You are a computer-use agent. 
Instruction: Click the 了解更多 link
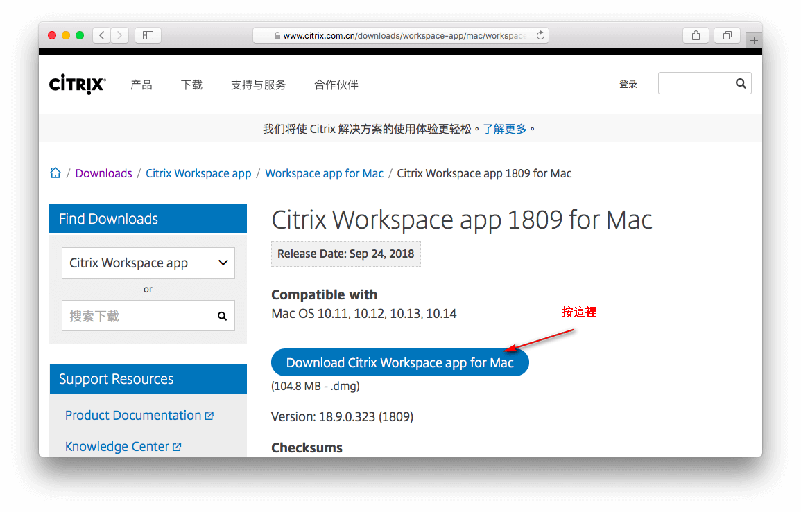[x=505, y=129]
